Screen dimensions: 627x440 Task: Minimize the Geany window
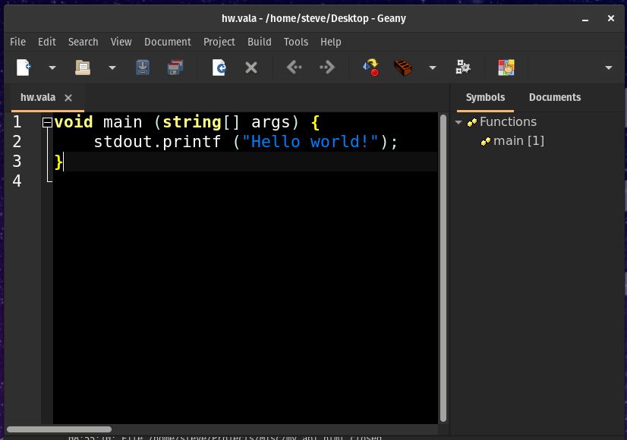pos(585,19)
